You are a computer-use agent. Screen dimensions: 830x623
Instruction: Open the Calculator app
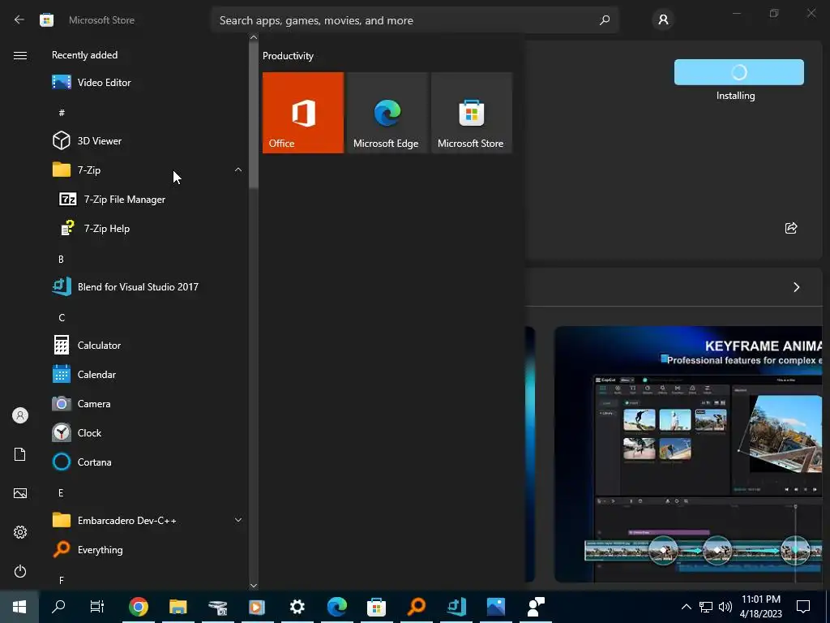click(148, 346)
